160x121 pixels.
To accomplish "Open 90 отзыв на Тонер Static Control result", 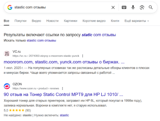I will (63, 94).
